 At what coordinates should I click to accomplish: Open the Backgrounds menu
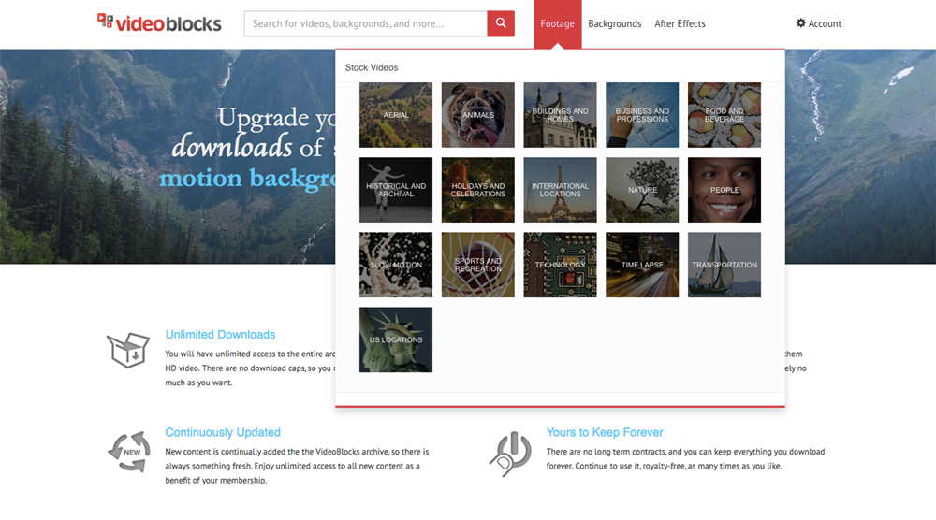point(614,24)
